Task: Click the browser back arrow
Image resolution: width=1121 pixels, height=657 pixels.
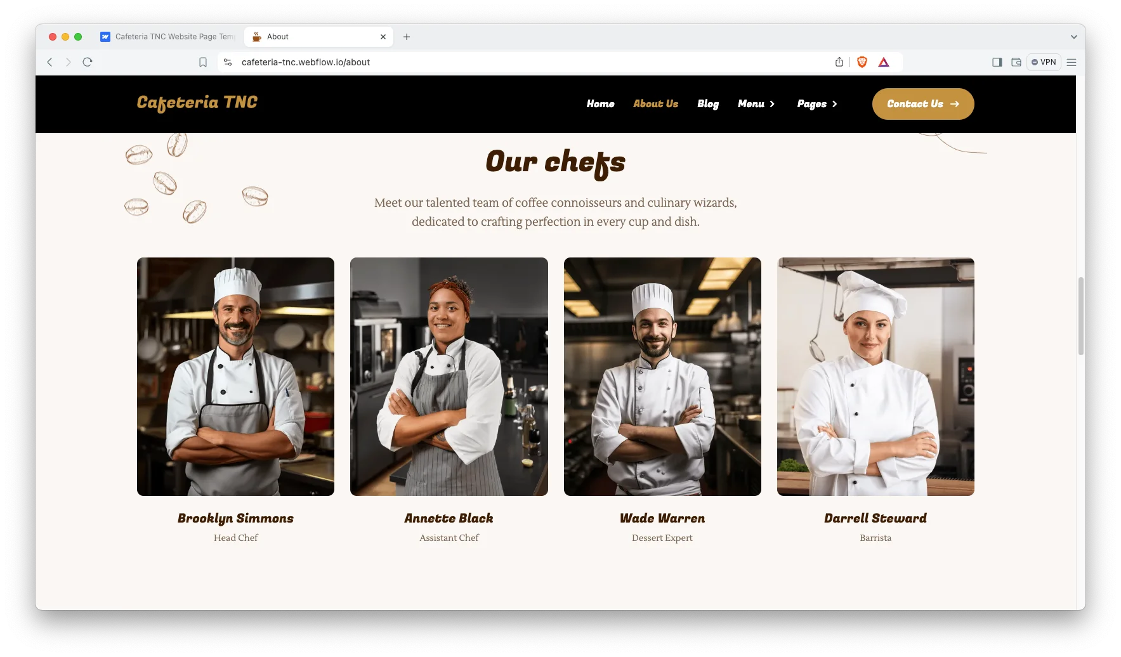Action: pos(49,62)
